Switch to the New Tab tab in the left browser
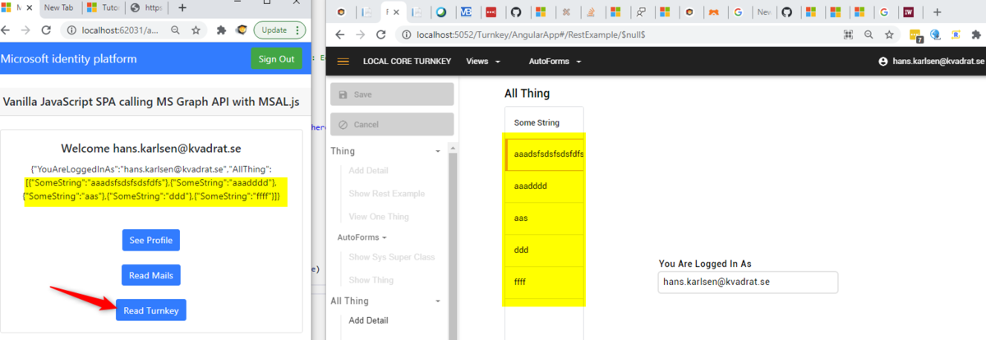Image resolution: width=986 pixels, height=340 pixels. click(59, 7)
